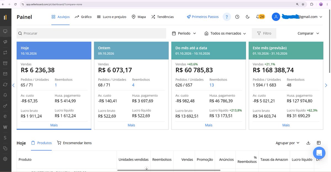Open the Agrupar por dropdown

pos(287,143)
